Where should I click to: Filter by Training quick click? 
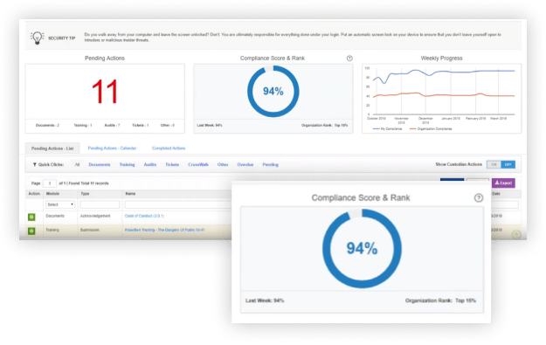click(x=127, y=164)
